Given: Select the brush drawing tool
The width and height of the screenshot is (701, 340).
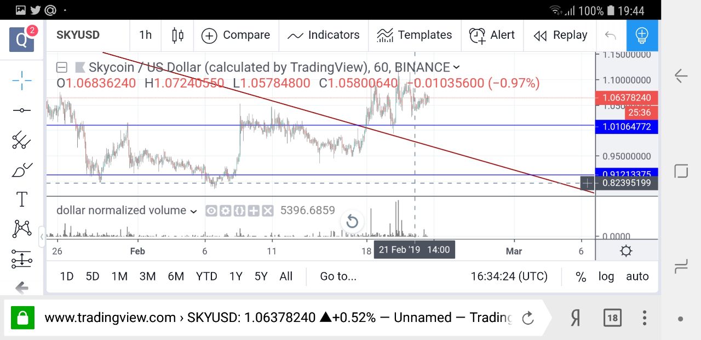Looking at the screenshot, I should [x=22, y=170].
